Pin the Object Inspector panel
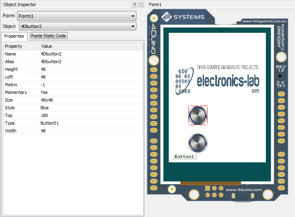Screen dimensions: 295x217 134,5
